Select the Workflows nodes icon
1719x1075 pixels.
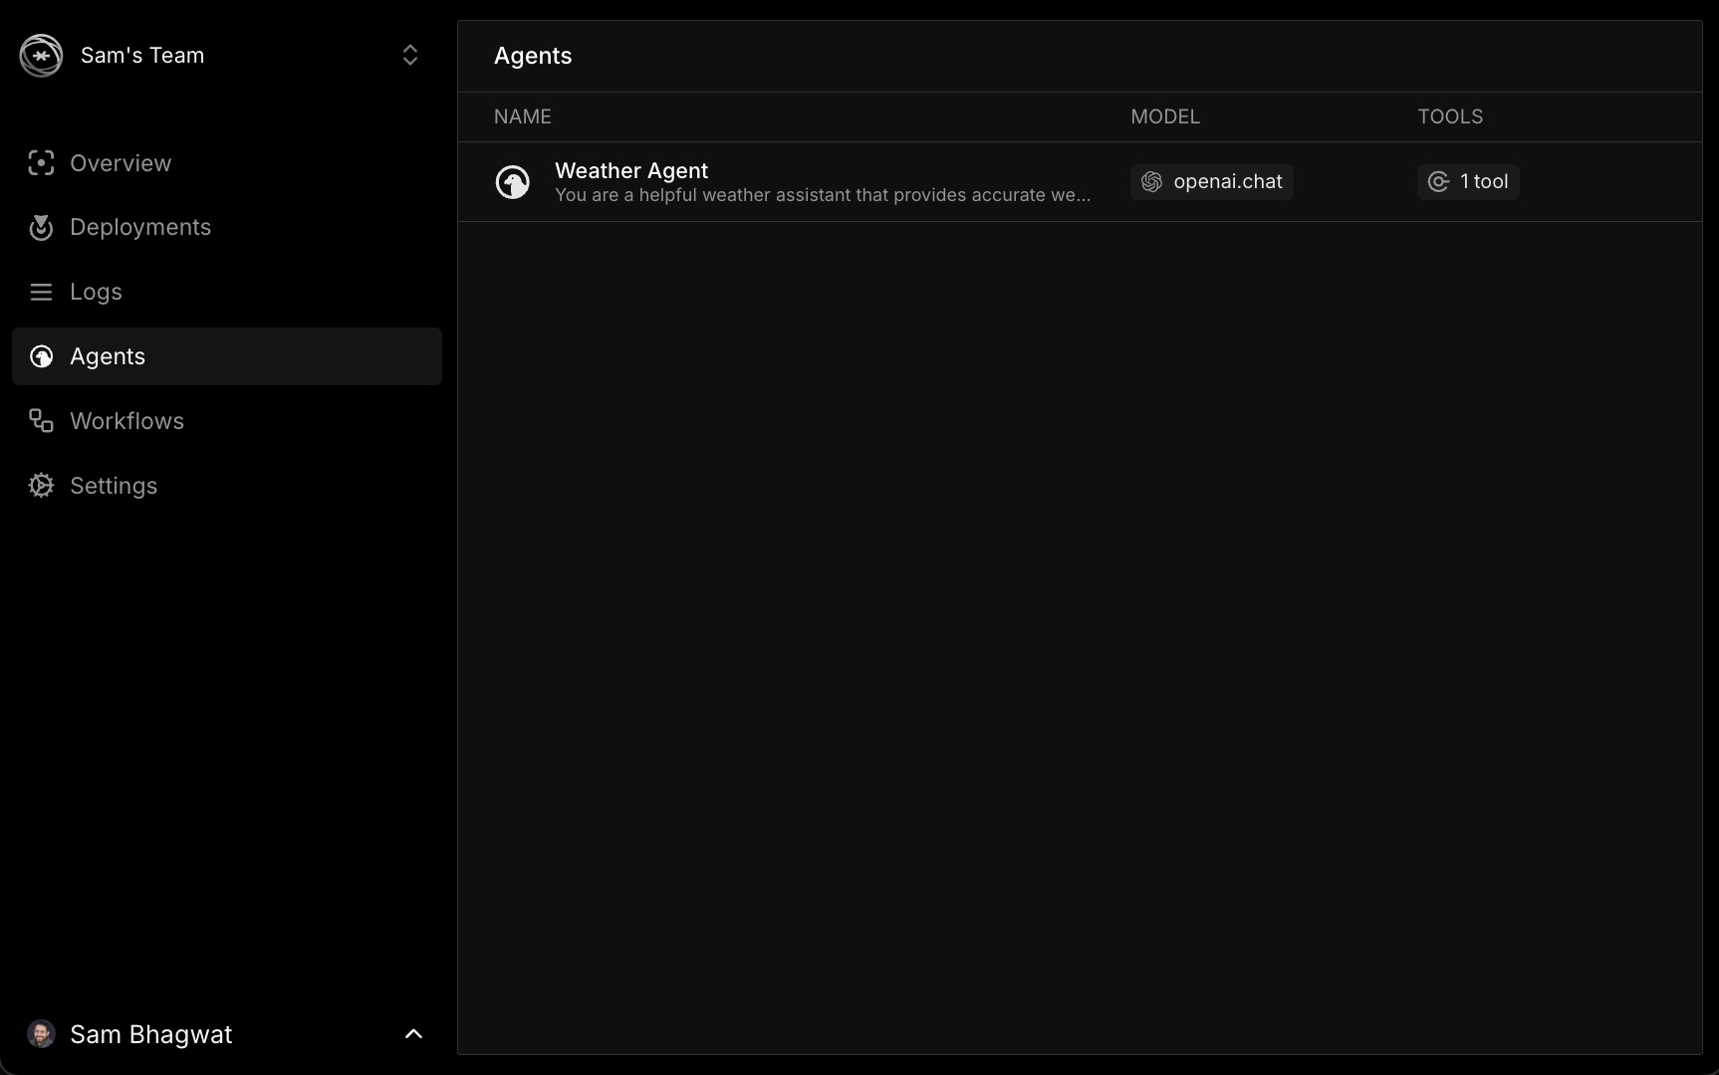[x=41, y=420]
